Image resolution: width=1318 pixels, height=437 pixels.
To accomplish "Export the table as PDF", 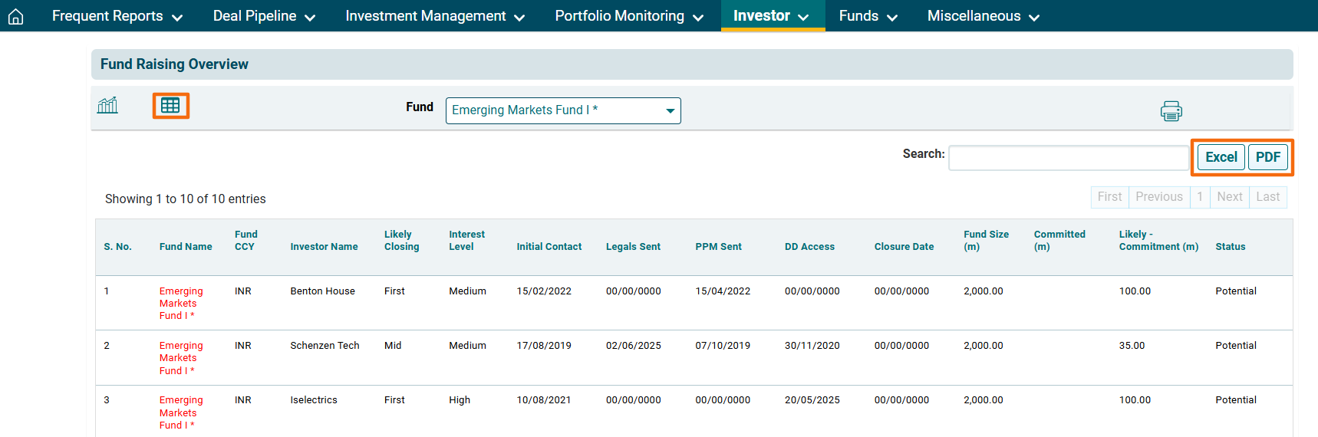I will point(1267,157).
